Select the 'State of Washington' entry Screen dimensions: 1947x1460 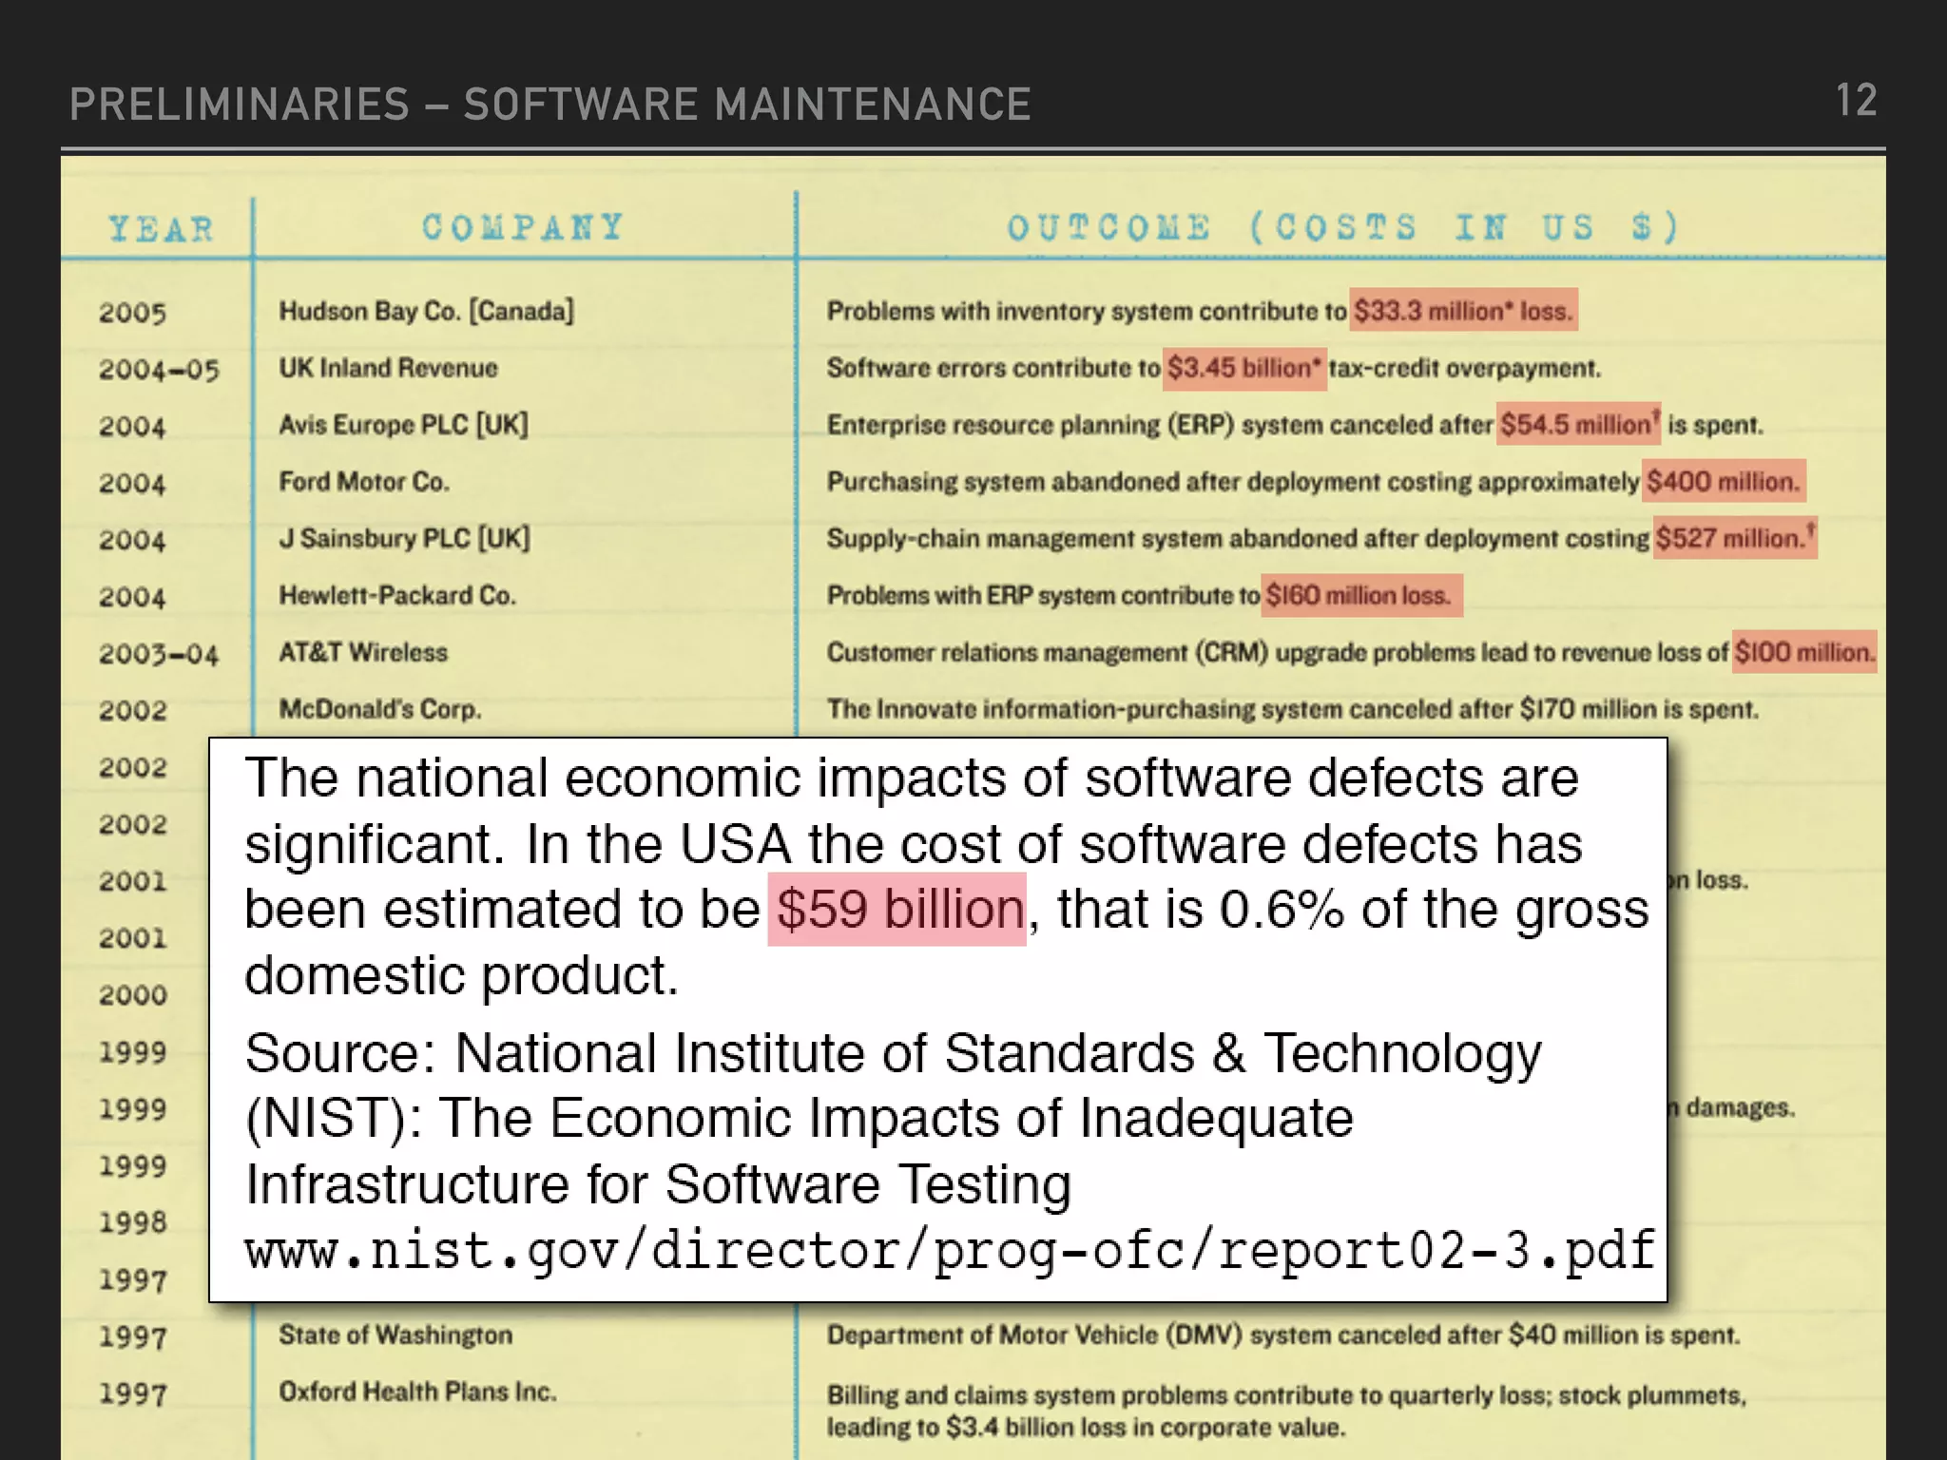[395, 1335]
